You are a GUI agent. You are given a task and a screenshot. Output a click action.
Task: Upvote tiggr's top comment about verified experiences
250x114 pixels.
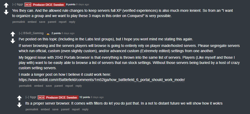[6, 6]
